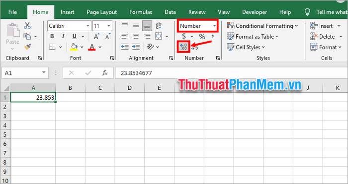Align text left

pos(125,36)
